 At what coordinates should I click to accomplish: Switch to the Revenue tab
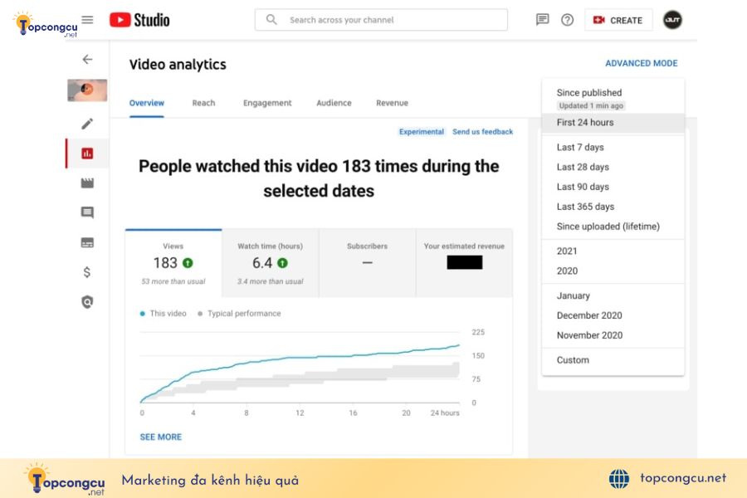392,103
